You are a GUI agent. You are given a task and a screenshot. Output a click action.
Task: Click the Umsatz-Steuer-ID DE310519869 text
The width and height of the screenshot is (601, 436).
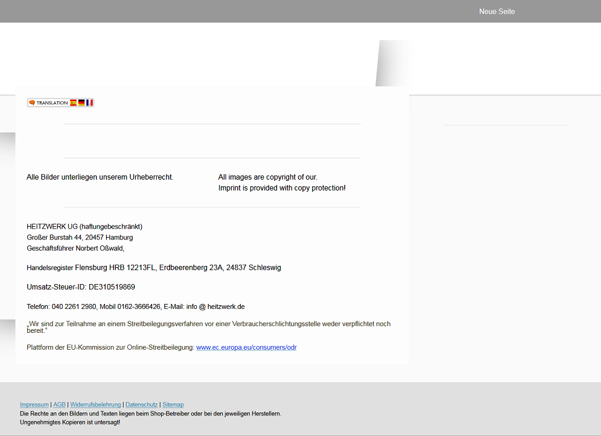(x=81, y=287)
